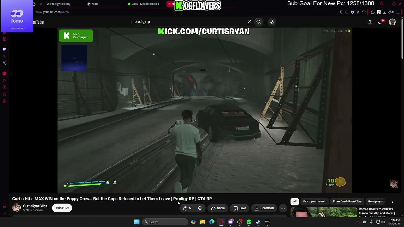Open the Ramee Reacts recommended video thumbnail
Screen dimensions: 404x227
pyautogui.click(x=324, y=212)
